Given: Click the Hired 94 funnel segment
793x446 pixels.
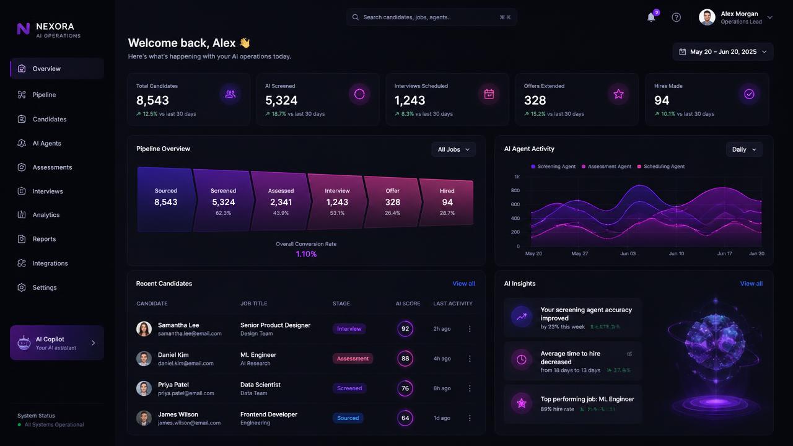Looking at the screenshot, I should (447, 202).
